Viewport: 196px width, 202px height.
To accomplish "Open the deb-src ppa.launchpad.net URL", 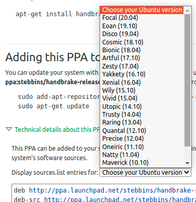I will [x=120, y=199].
